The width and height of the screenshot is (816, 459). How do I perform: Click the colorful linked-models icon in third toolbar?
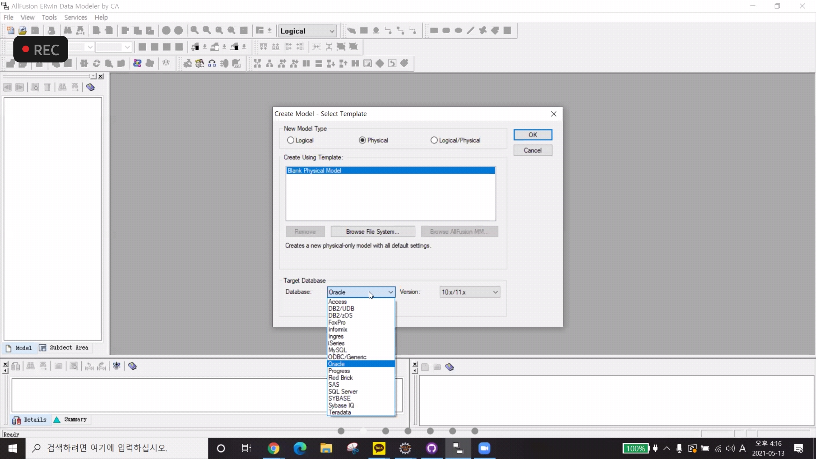pyautogui.click(x=137, y=63)
